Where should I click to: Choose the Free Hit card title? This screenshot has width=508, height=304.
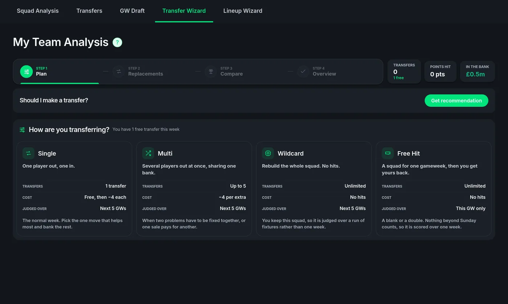click(x=409, y=153)
